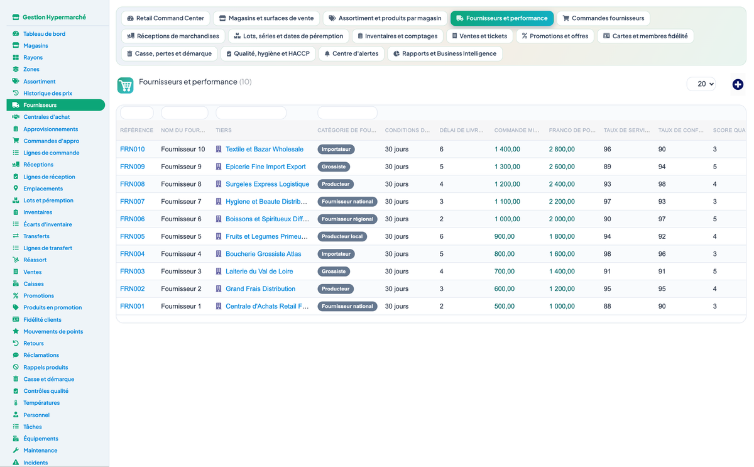
Task: Click building icon beside Laiterie du Val de Loire
Action: point(219,272)
